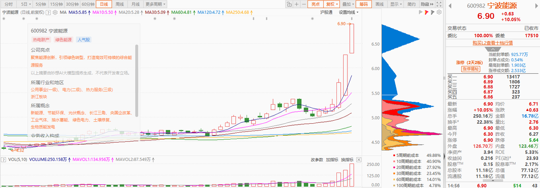The width and height of the screenshot is (540, 188).
Task: Click 购买L2查看十档行情 link
Action: coord(493,43)
